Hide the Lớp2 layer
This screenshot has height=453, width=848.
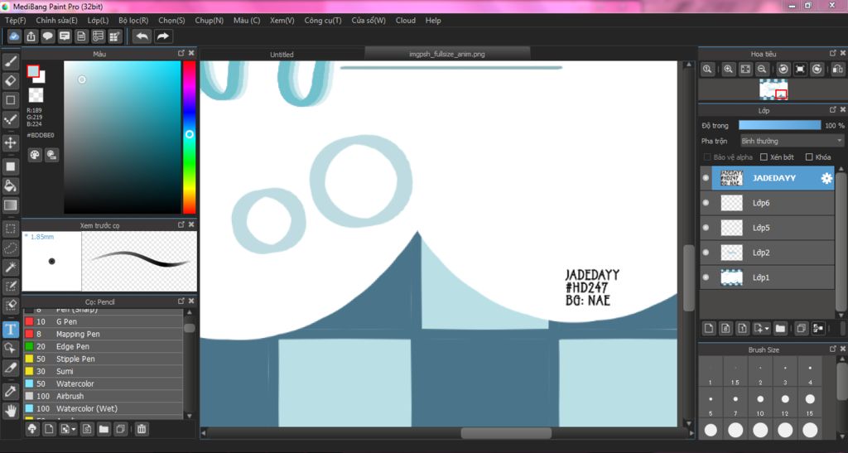tap(706, 253)
